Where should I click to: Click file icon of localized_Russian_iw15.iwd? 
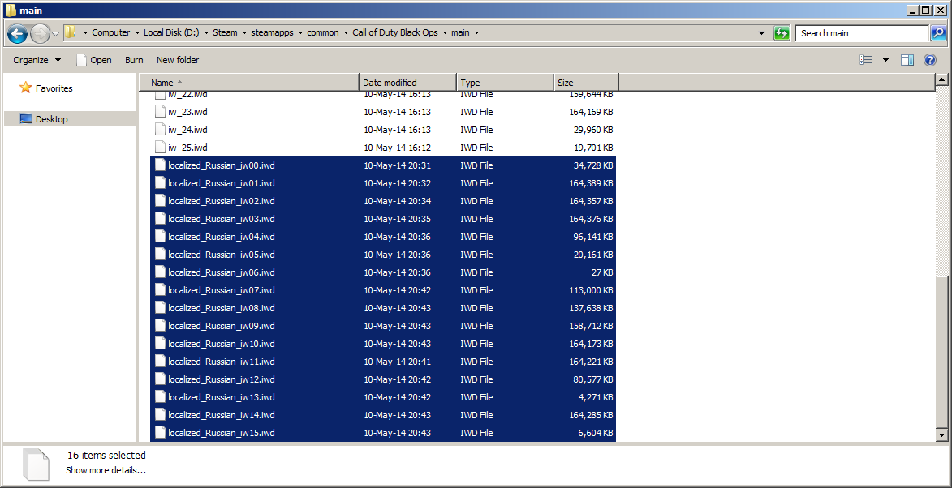(x=160, y=433)
